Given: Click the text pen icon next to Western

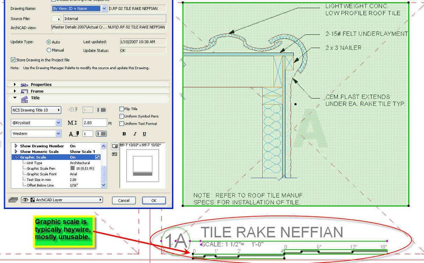Looking at the screenshot, I should click(74, 134).
